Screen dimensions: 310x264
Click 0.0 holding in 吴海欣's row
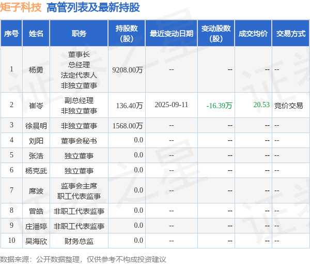click(138, 240)
